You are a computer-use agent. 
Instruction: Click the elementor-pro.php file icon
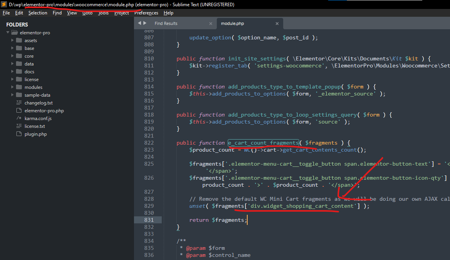tap(19, 110)
